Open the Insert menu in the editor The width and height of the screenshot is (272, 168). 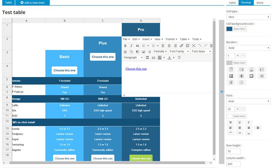click(x=147, y=39)
